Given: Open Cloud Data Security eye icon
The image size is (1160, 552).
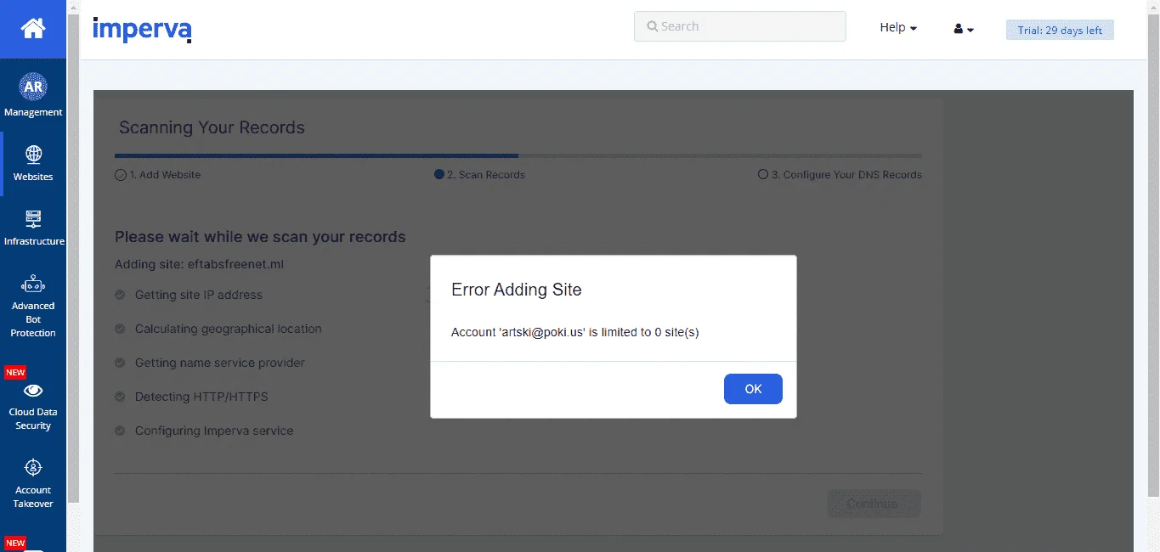Looking at the screenshot, I should (x=33, y=391).
